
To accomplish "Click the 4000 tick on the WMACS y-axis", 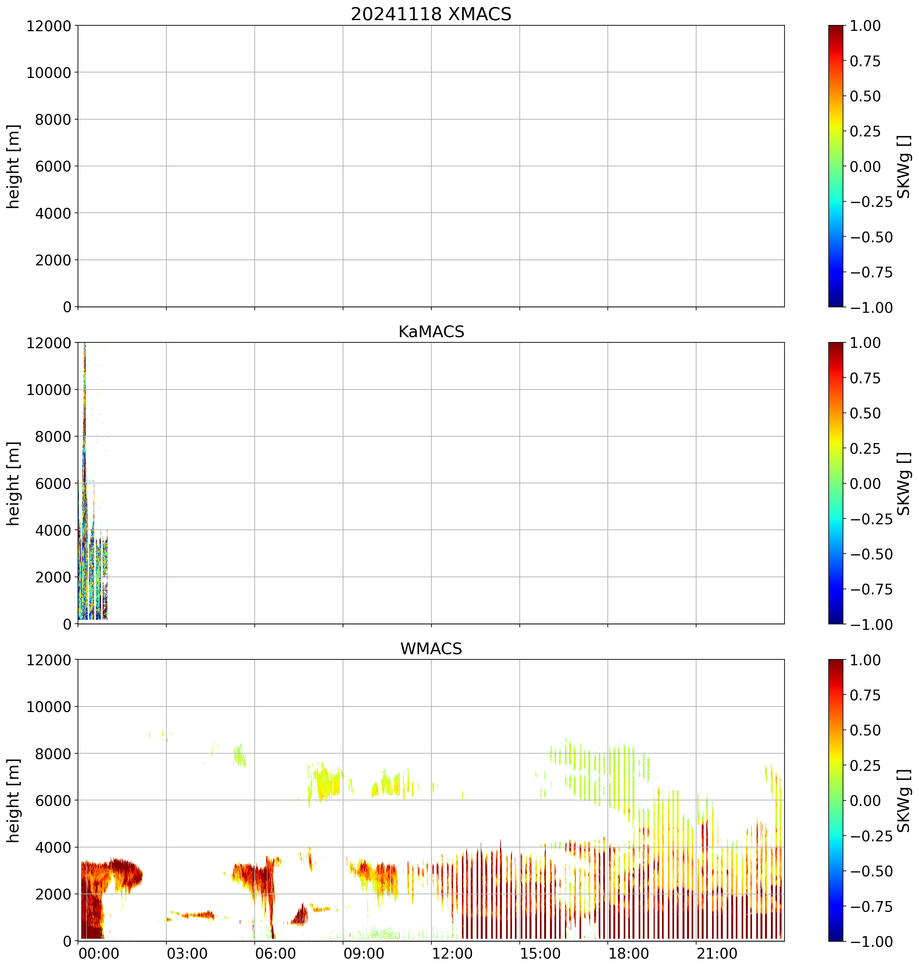I will tap(53, 847).
